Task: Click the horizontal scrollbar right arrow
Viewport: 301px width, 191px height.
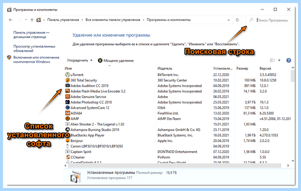Action: (x=288, y=165)
